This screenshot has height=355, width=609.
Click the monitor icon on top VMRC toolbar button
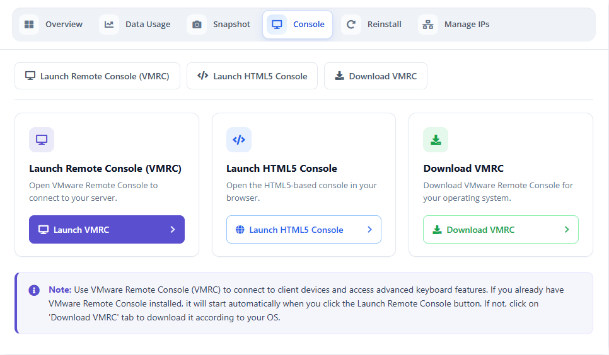click(x=30, y=76)
